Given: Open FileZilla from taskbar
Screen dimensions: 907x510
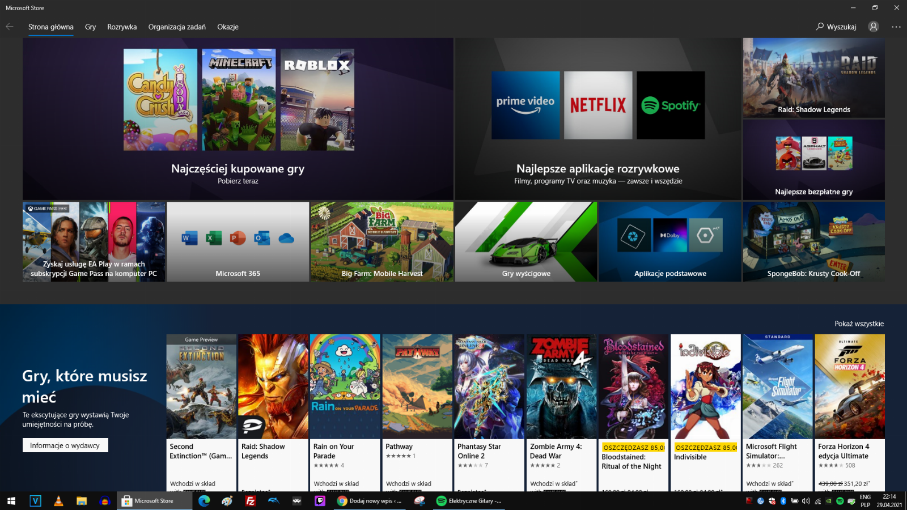Looking at the screenshot, I should pyautogui.click(x=250, y=501).
